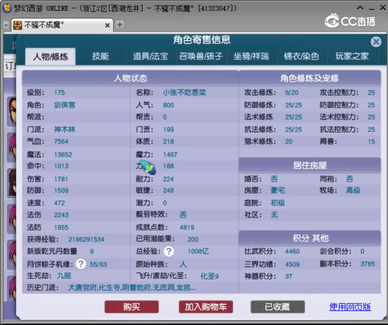Click the 气血 value 7564
The width and height of the screenshot is (388, 325).
pos(61,142)
